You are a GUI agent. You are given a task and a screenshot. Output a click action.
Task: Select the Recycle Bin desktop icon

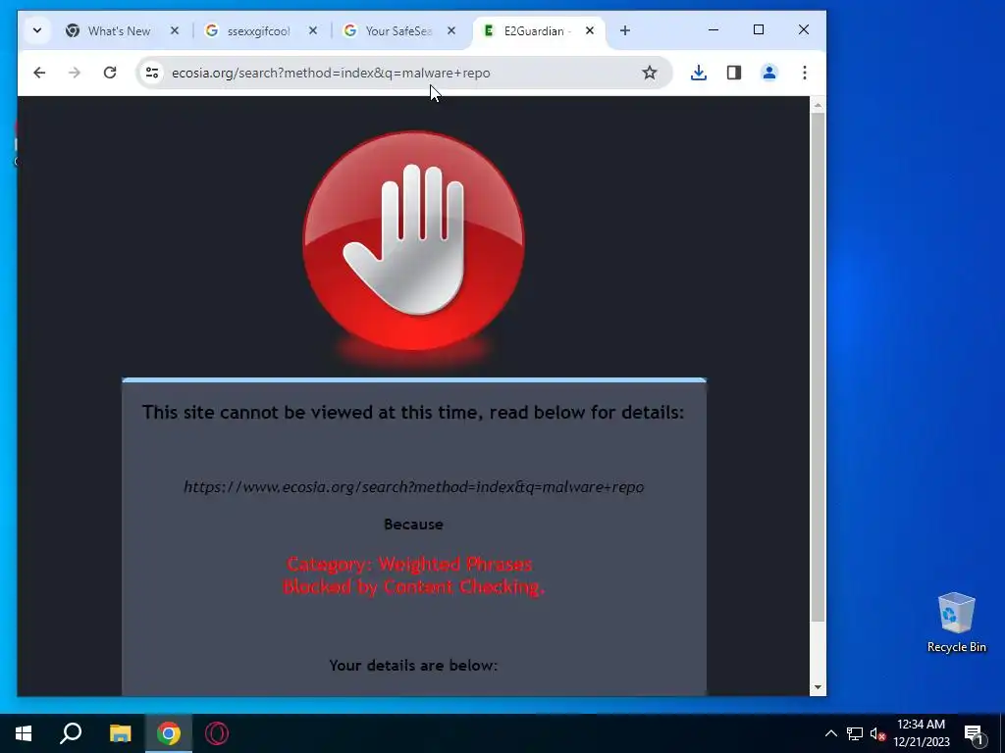click(956, 623)
